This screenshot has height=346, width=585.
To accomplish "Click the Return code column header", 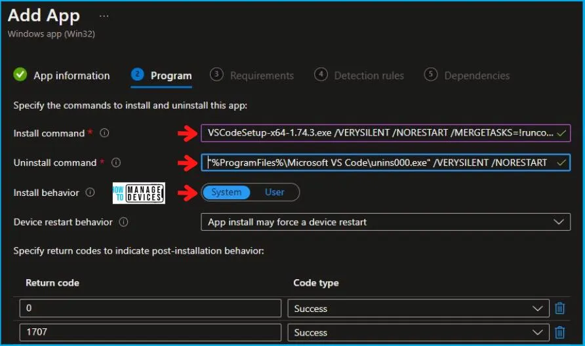I will coord(52,283).
